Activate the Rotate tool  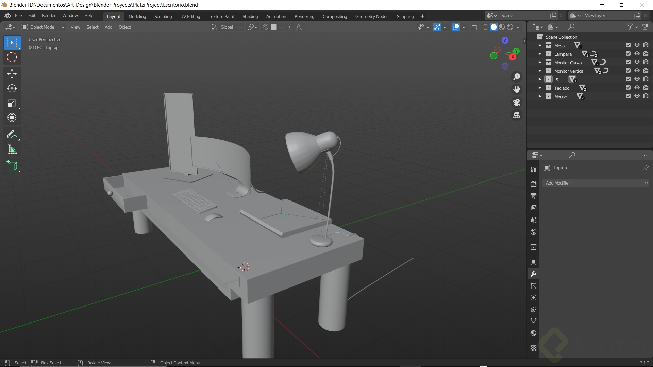12,88
